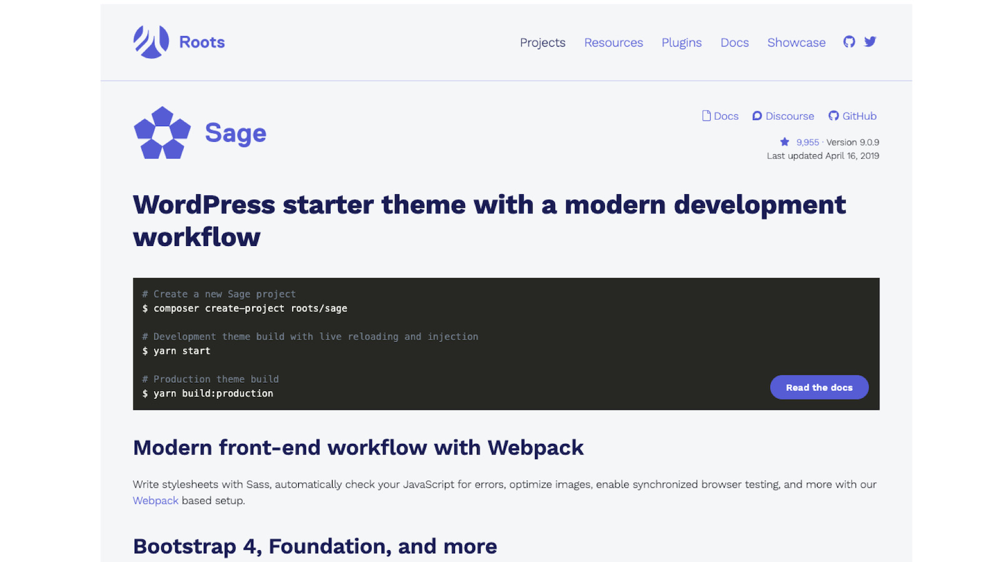
Task: Follow the Webpack link in the paragraph
Action: [156, 500]
